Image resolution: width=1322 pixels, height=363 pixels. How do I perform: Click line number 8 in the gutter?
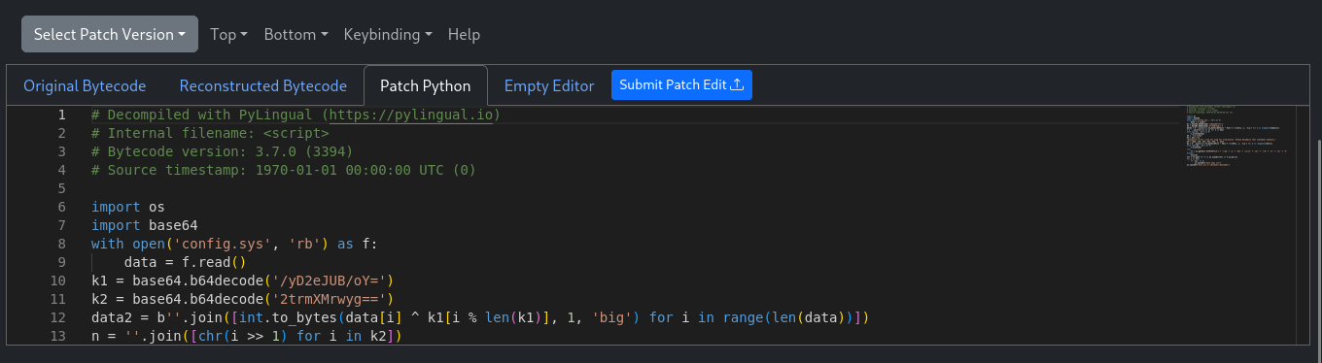61,244
